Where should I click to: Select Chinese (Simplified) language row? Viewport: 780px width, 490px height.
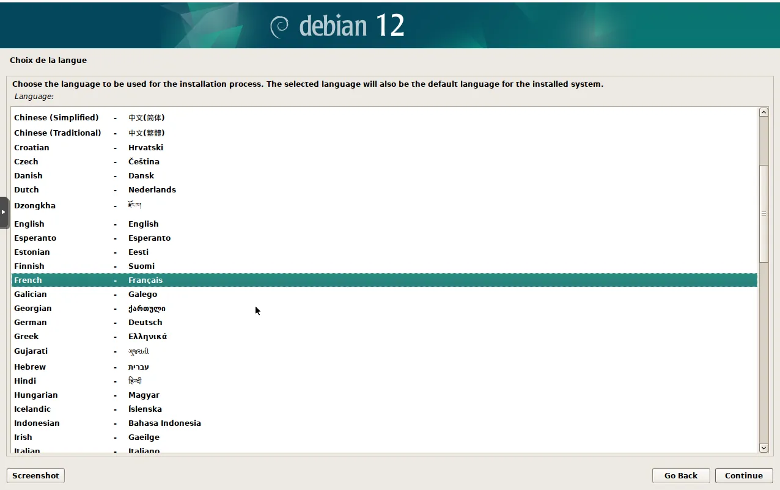coord(384,118)
